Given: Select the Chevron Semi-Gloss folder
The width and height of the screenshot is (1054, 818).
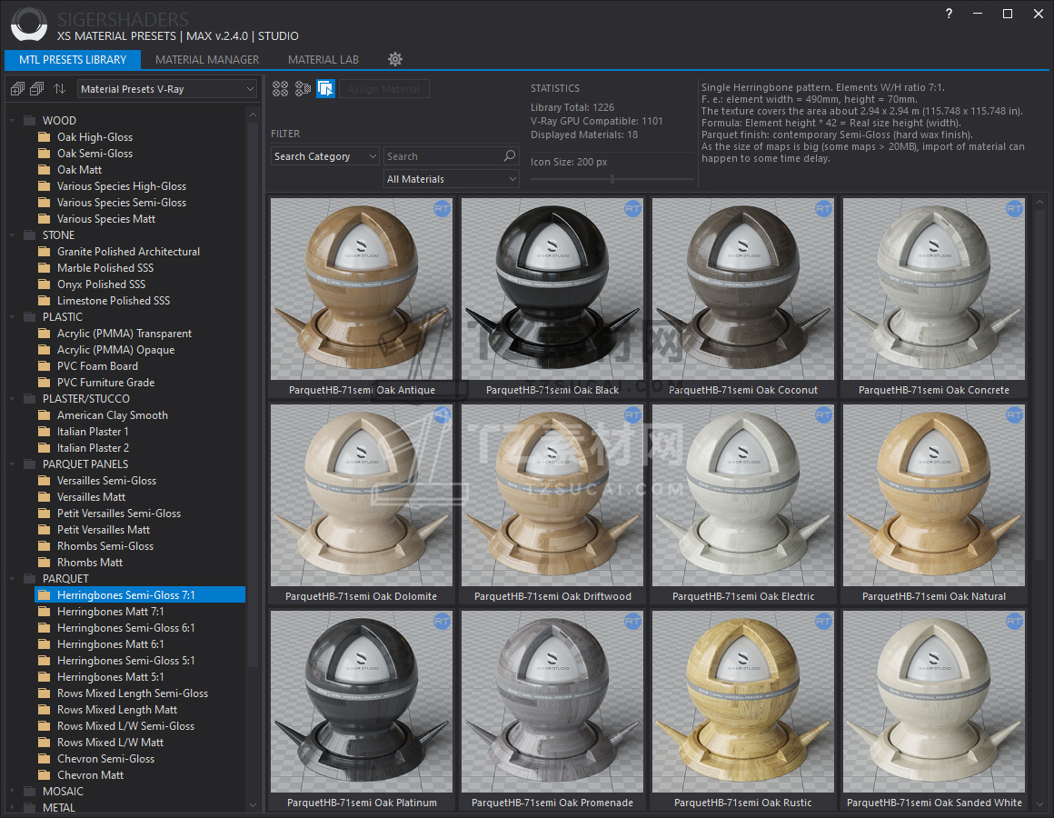Looking at the screenshot, I should 105,758.
